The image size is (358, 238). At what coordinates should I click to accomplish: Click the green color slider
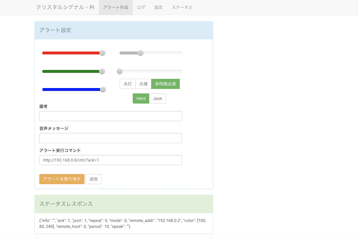tap(73, 72)
